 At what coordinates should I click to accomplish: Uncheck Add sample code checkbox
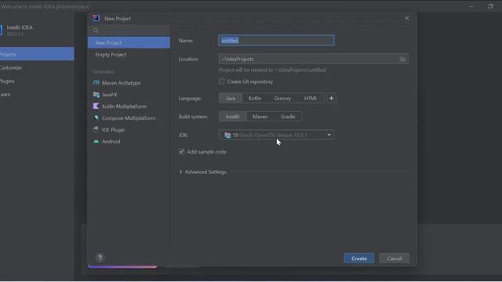(181, 151)
